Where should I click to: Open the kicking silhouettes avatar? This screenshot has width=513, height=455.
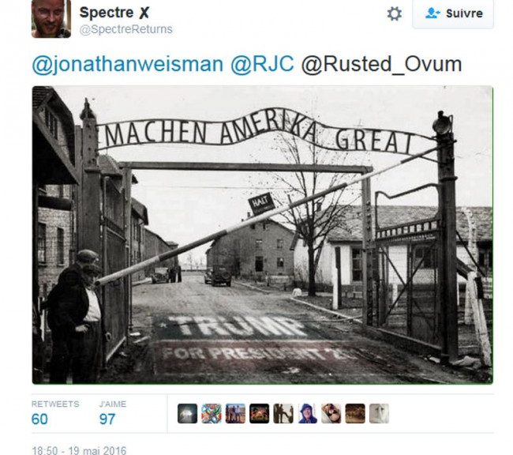tap(283, 413)
